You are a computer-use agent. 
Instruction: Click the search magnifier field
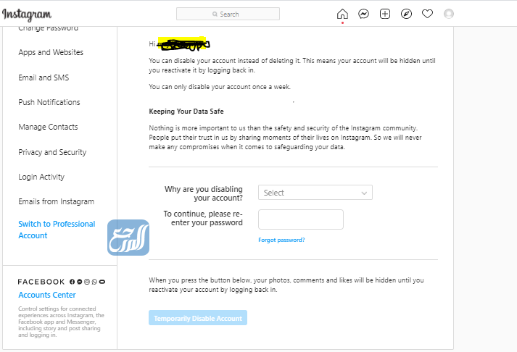coord(228,14)
